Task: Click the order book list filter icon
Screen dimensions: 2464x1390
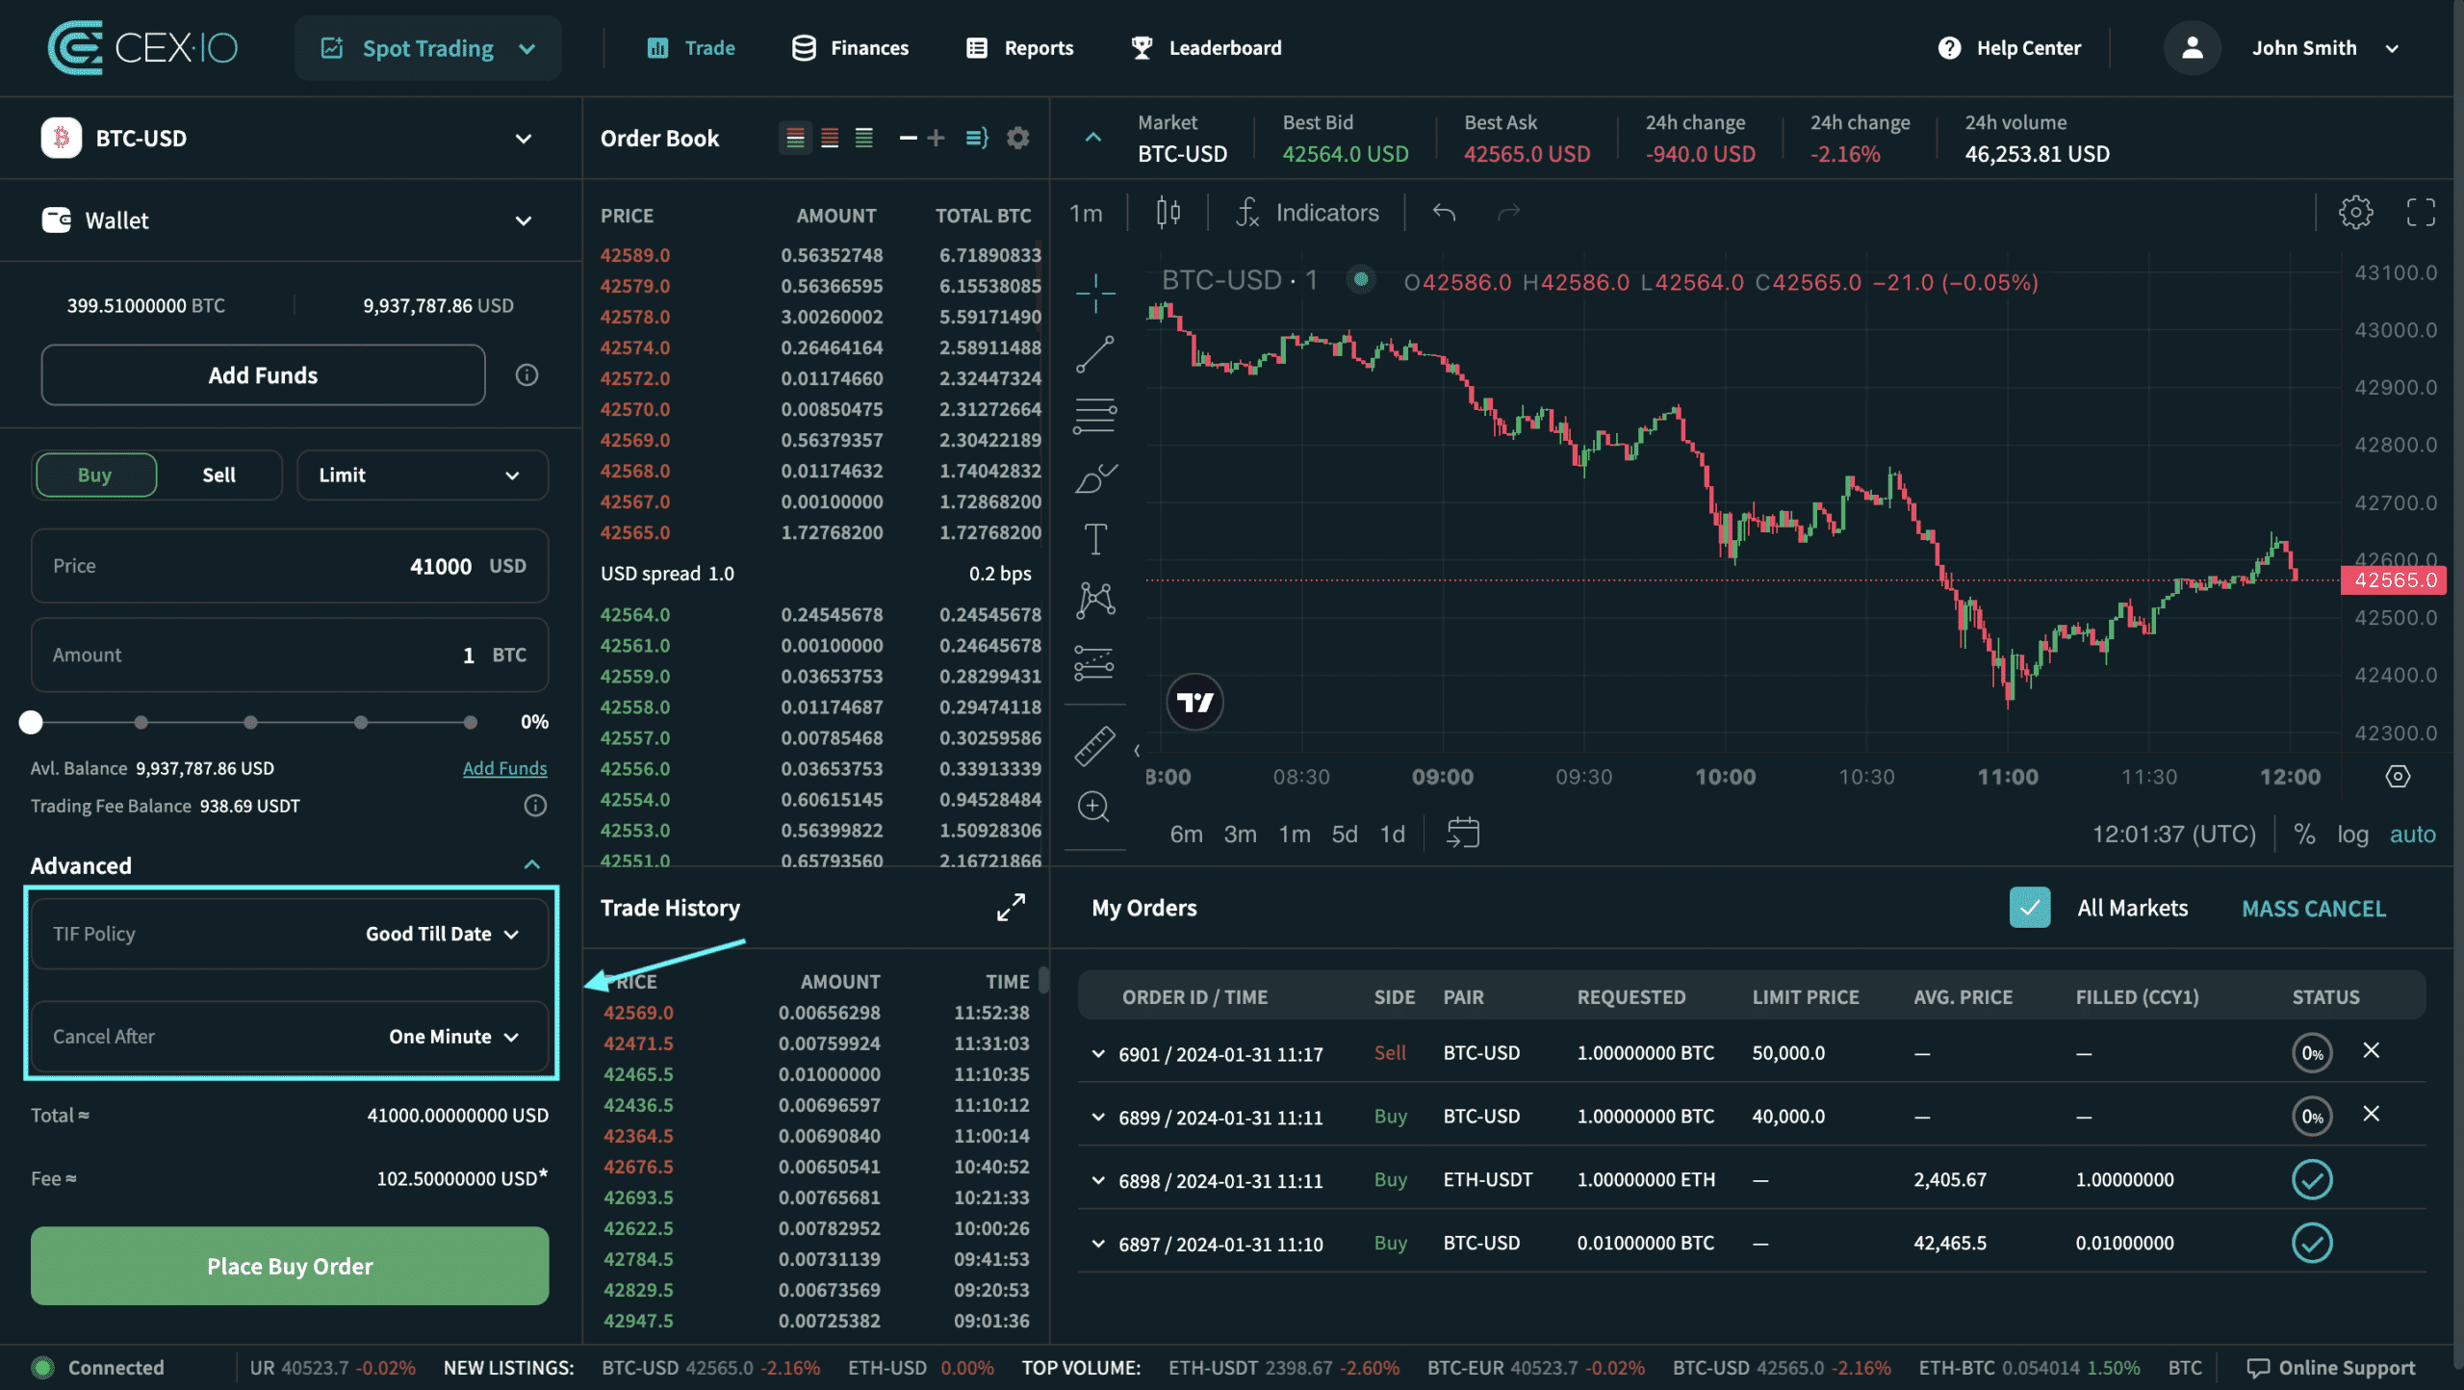Action: 977,139
